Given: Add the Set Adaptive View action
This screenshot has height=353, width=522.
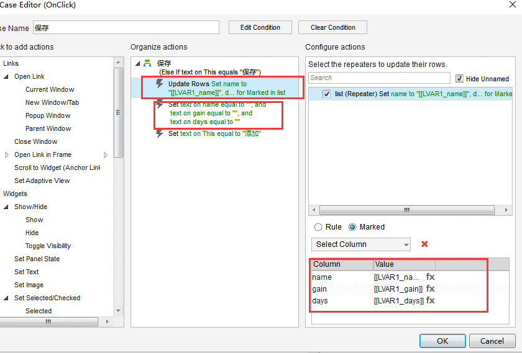Looking at the screenshot, I should click(42, 181).
